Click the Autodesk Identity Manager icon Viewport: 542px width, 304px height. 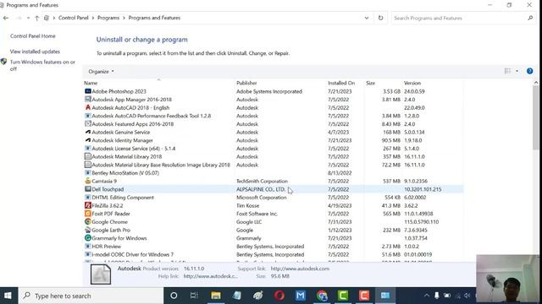click(88, 140)
